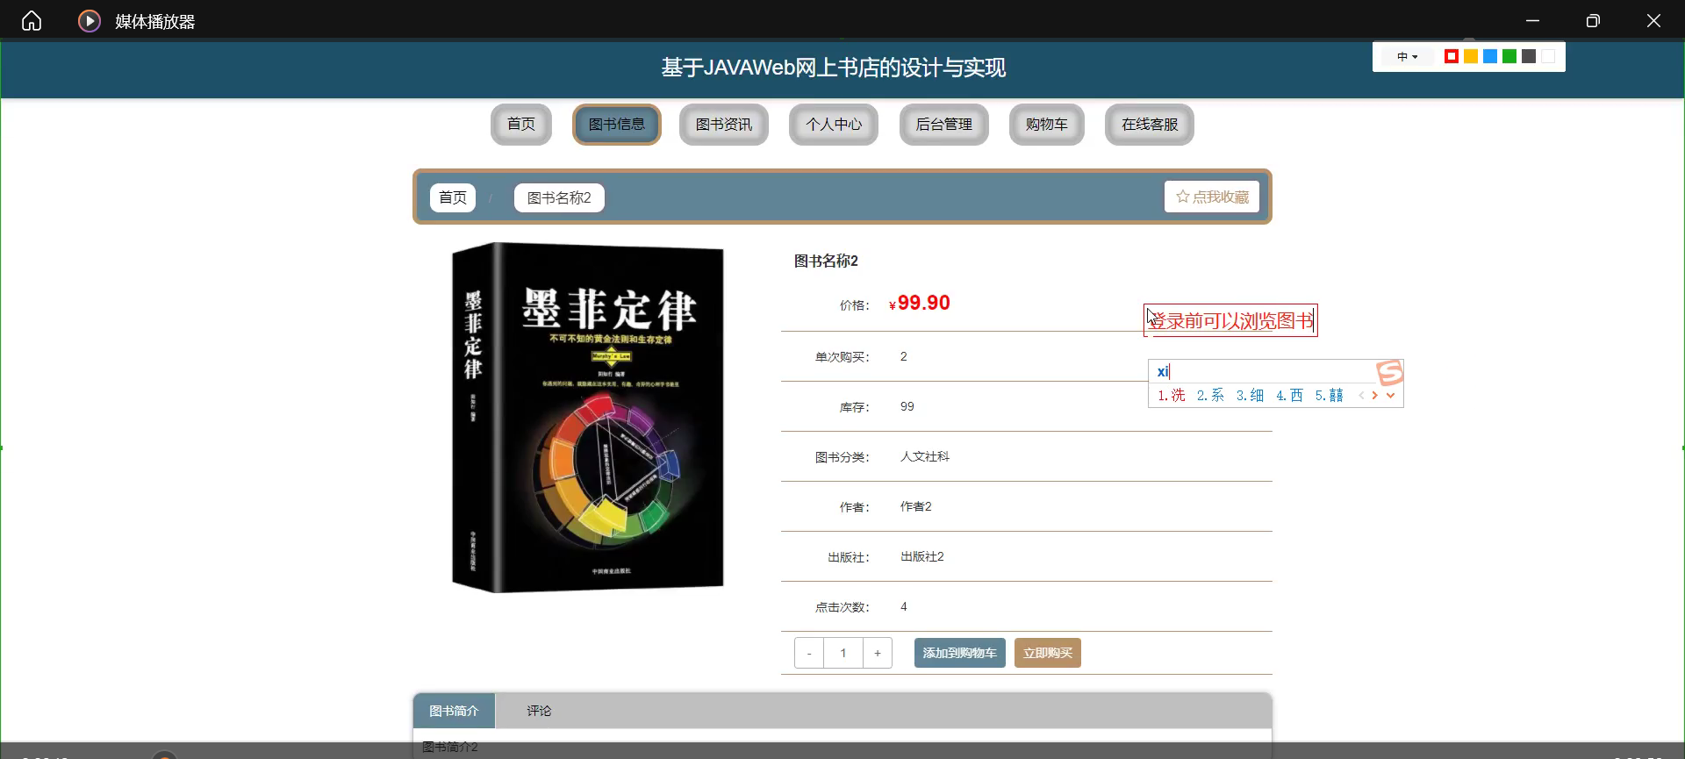The height and width of the screenshot is (759, 1685).
Task: Open the 后台管理 navigation tab
Action: [944, 125]
